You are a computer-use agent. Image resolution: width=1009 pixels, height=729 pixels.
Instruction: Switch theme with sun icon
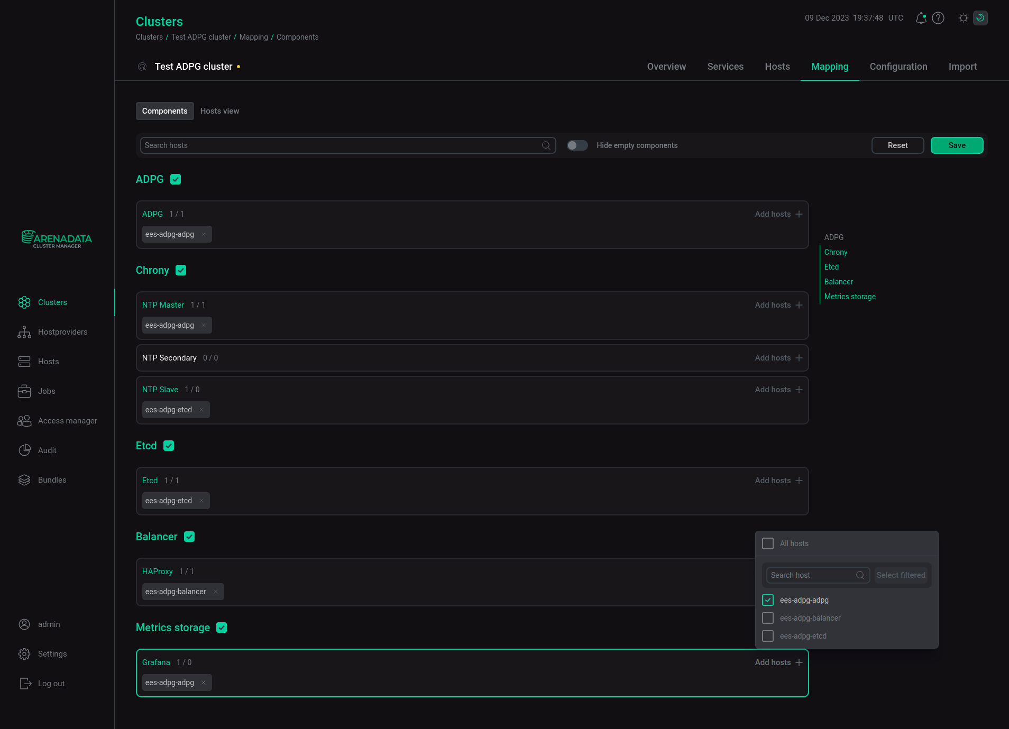click(x=964, y=18)
